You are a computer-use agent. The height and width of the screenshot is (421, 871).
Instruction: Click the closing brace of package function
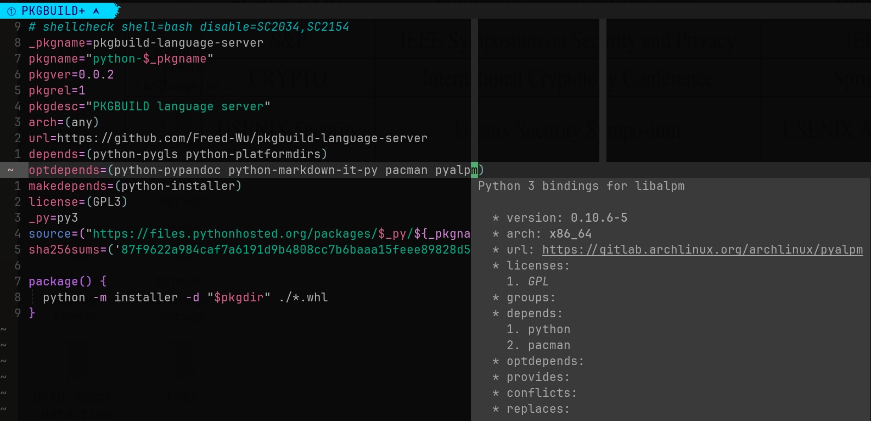coord(32,313)
